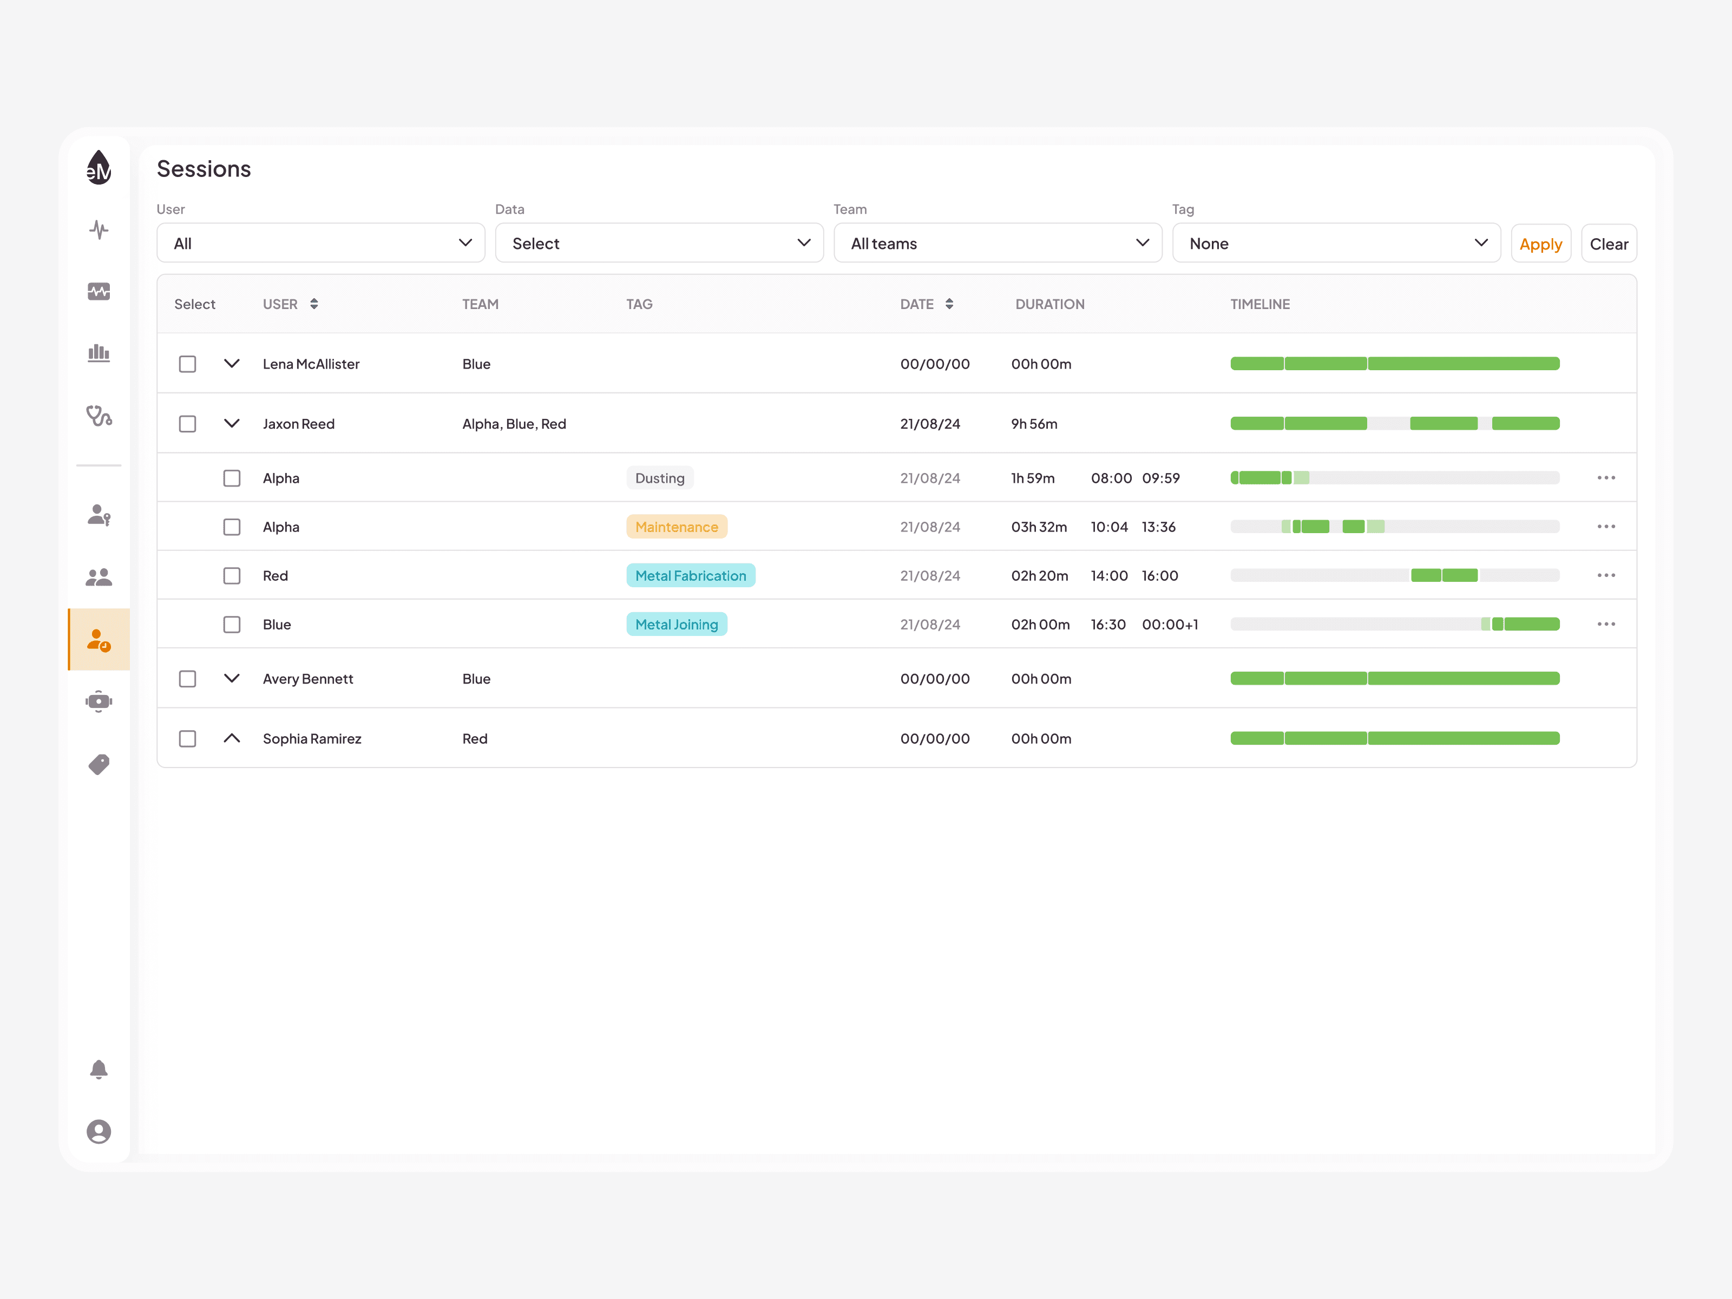Click Jaxon Reed's timeline bar
Image resolution: width=1732 pixels, height=1299 pixels.
coord(1395,424)
